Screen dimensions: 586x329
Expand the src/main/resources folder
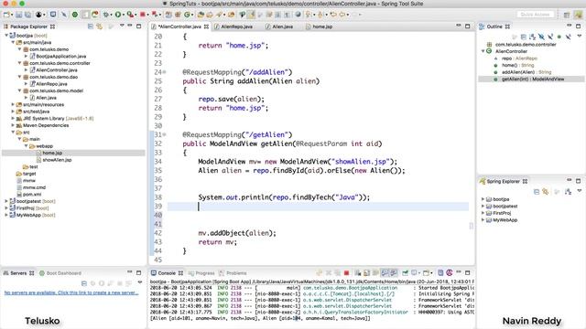[13, 104]
